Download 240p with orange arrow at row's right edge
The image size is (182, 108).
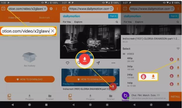[x=178, y=76]
